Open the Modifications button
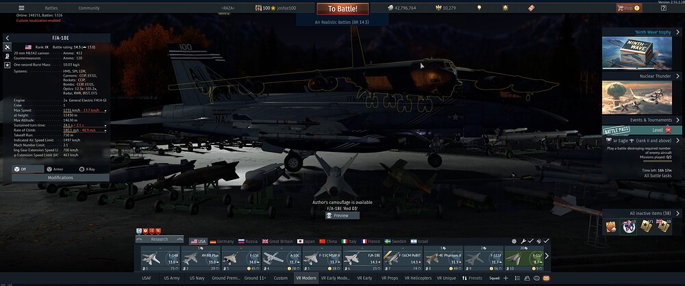The image size is (685, 286). [x=60, y=177]
